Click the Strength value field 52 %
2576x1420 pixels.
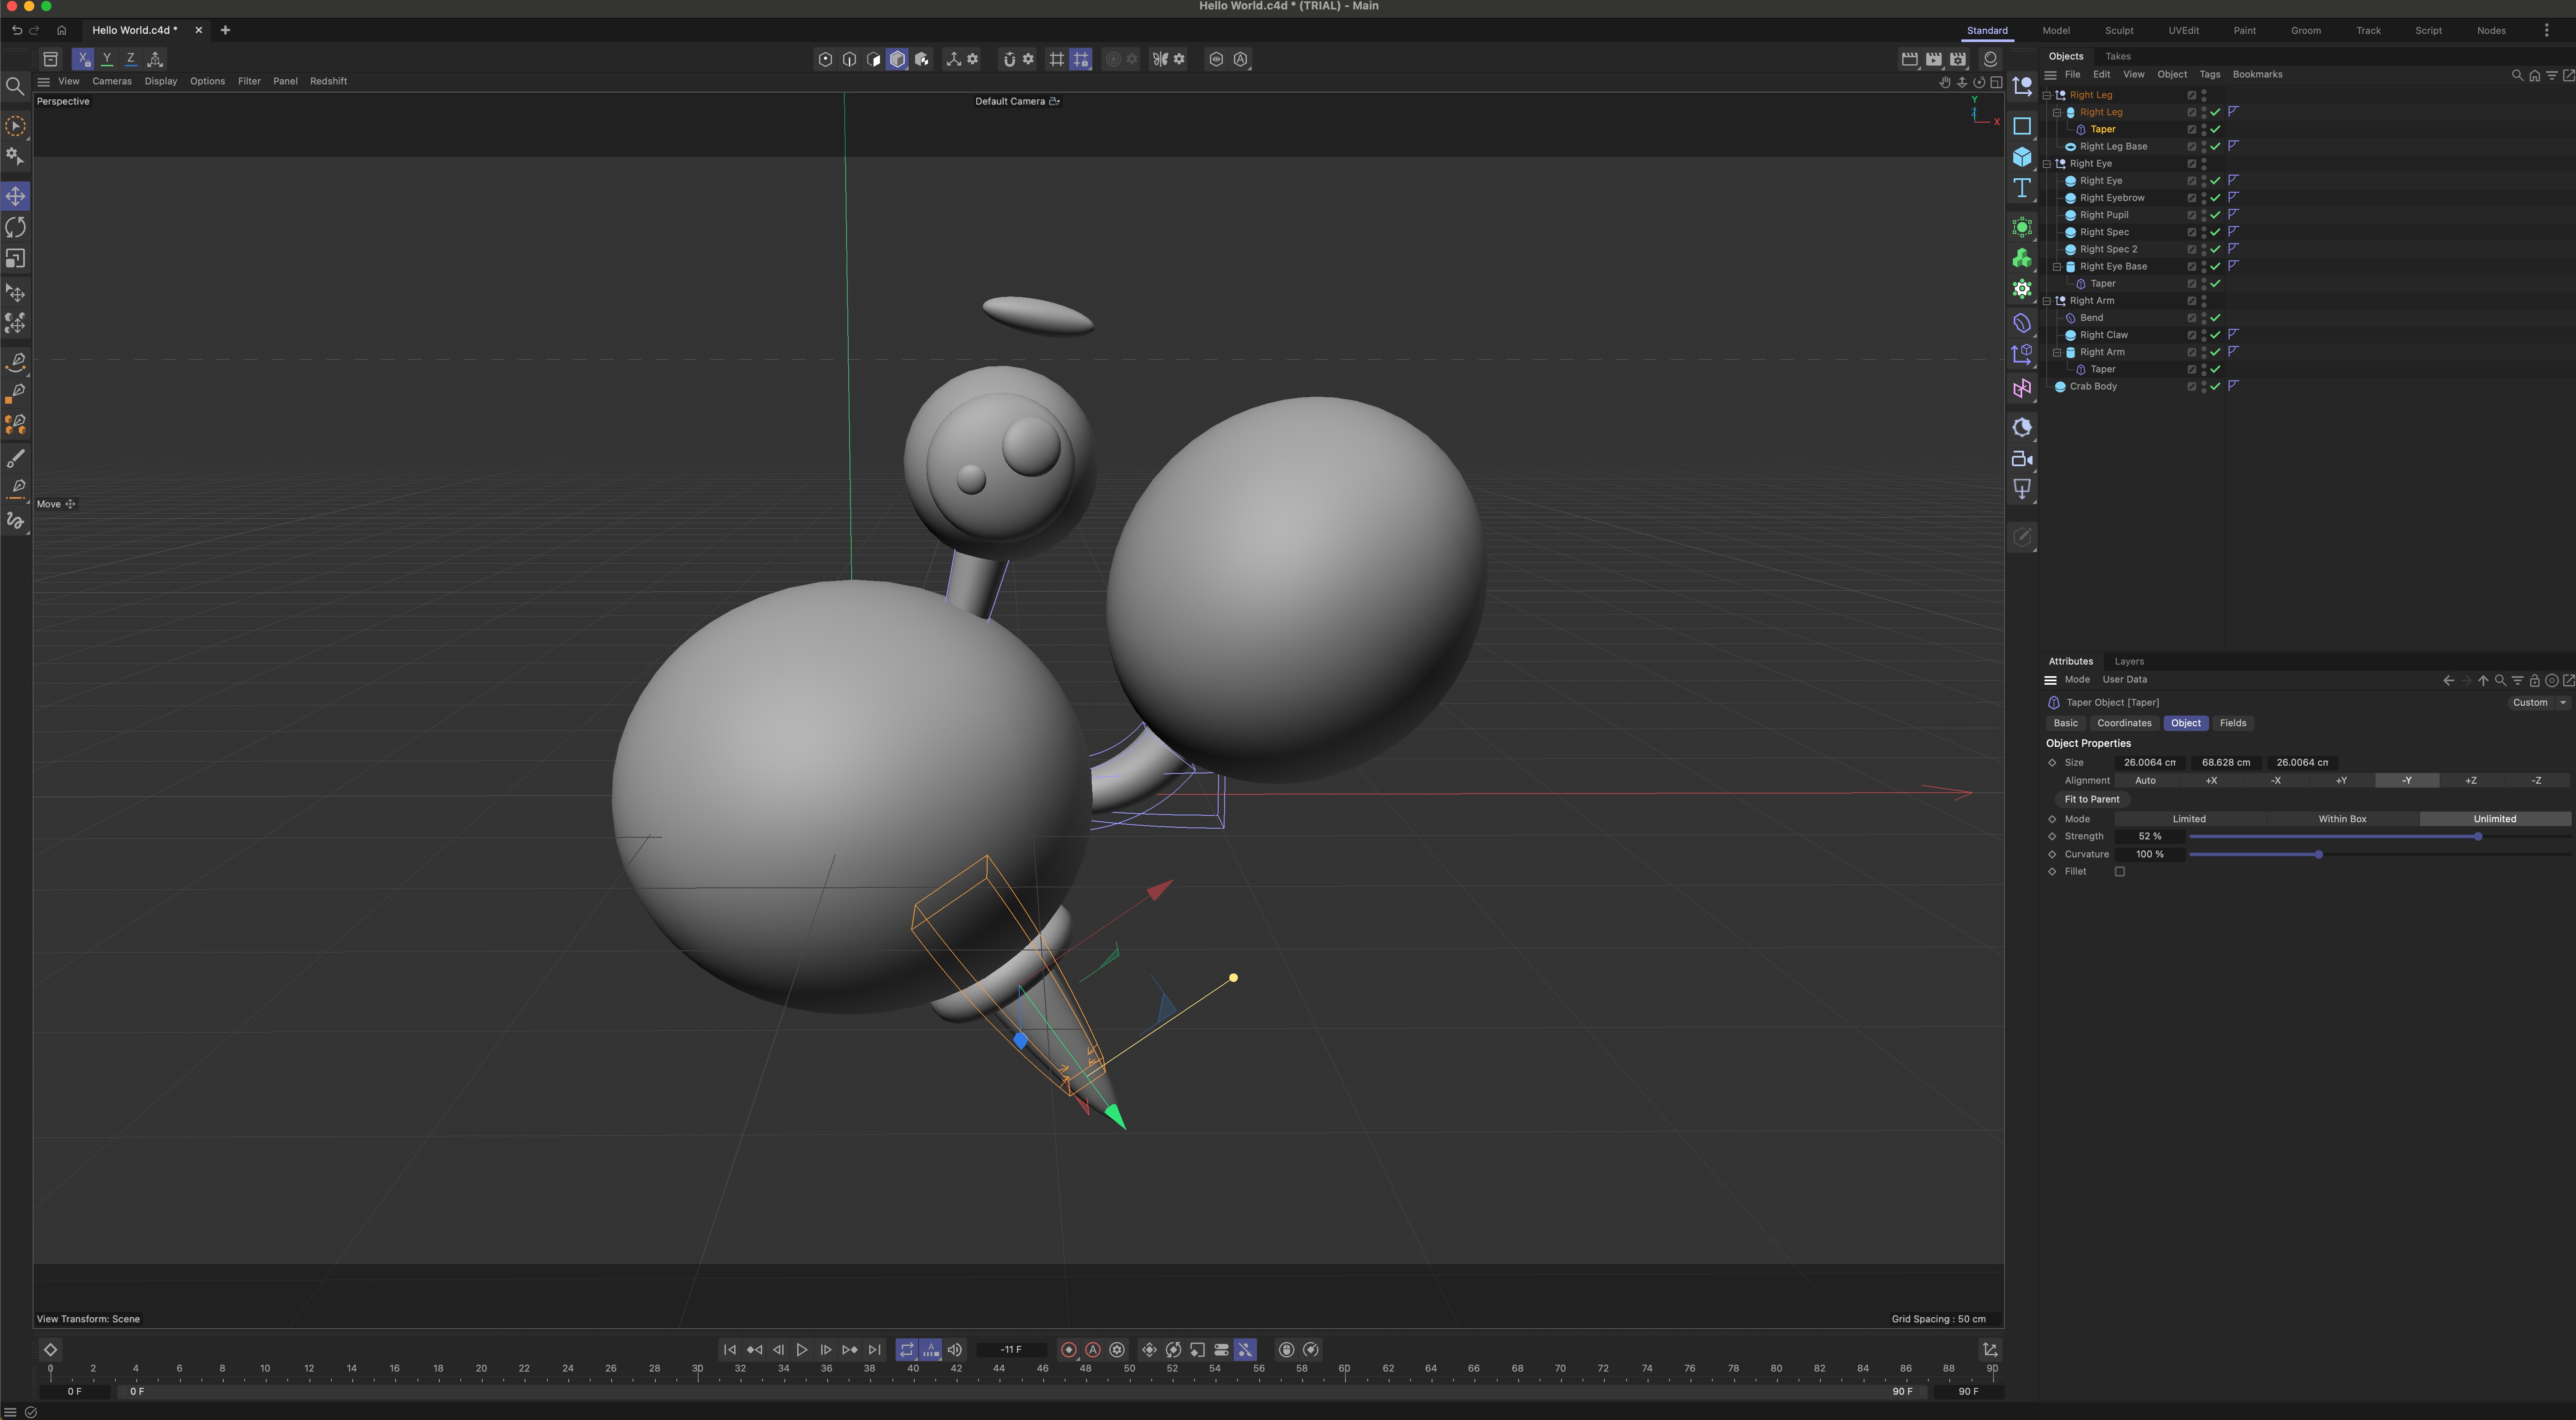coord(2150,837)
